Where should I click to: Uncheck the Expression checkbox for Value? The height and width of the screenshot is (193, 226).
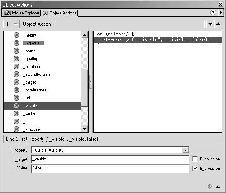195,169
